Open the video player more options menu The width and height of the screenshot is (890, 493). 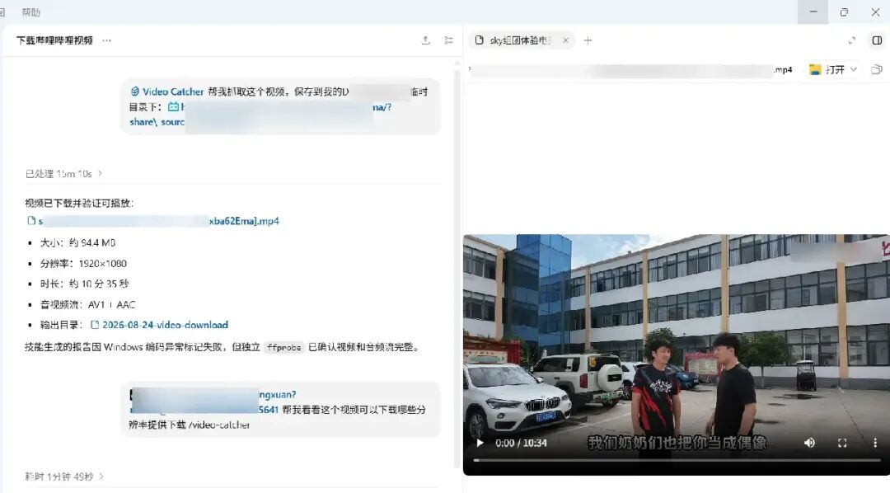pos(874,443)
